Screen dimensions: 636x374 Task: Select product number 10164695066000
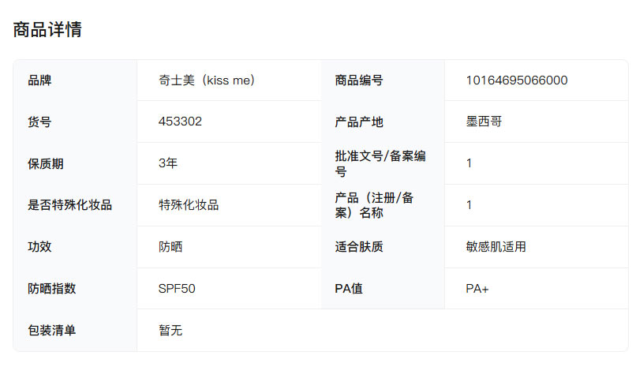coord(517,80)
